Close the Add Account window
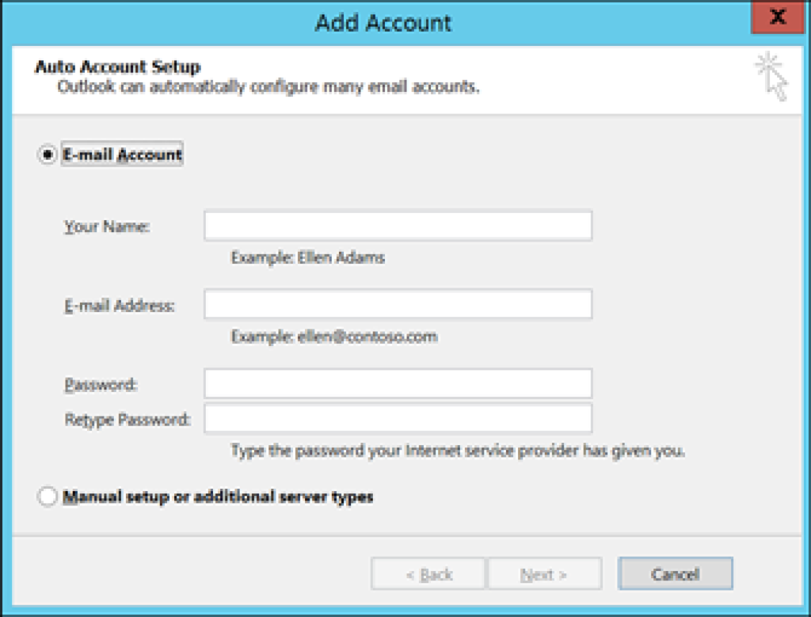The image size is (811, 617). (x=778, y=17)
